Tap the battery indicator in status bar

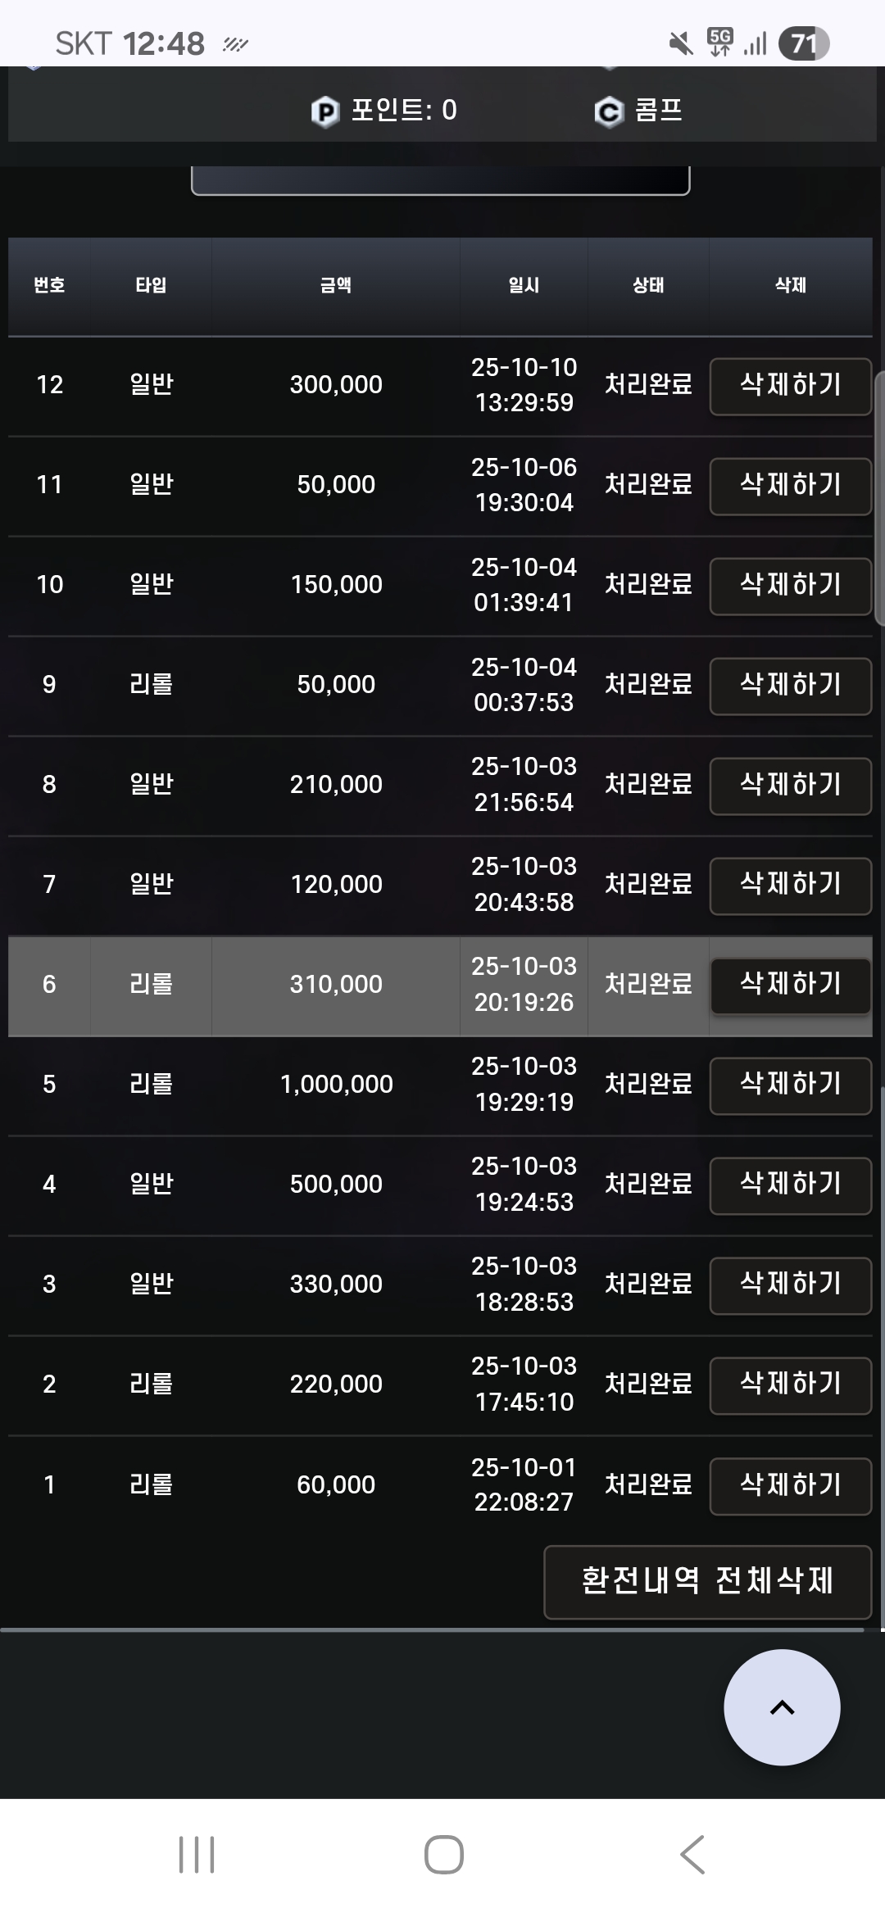pos(803,43)
